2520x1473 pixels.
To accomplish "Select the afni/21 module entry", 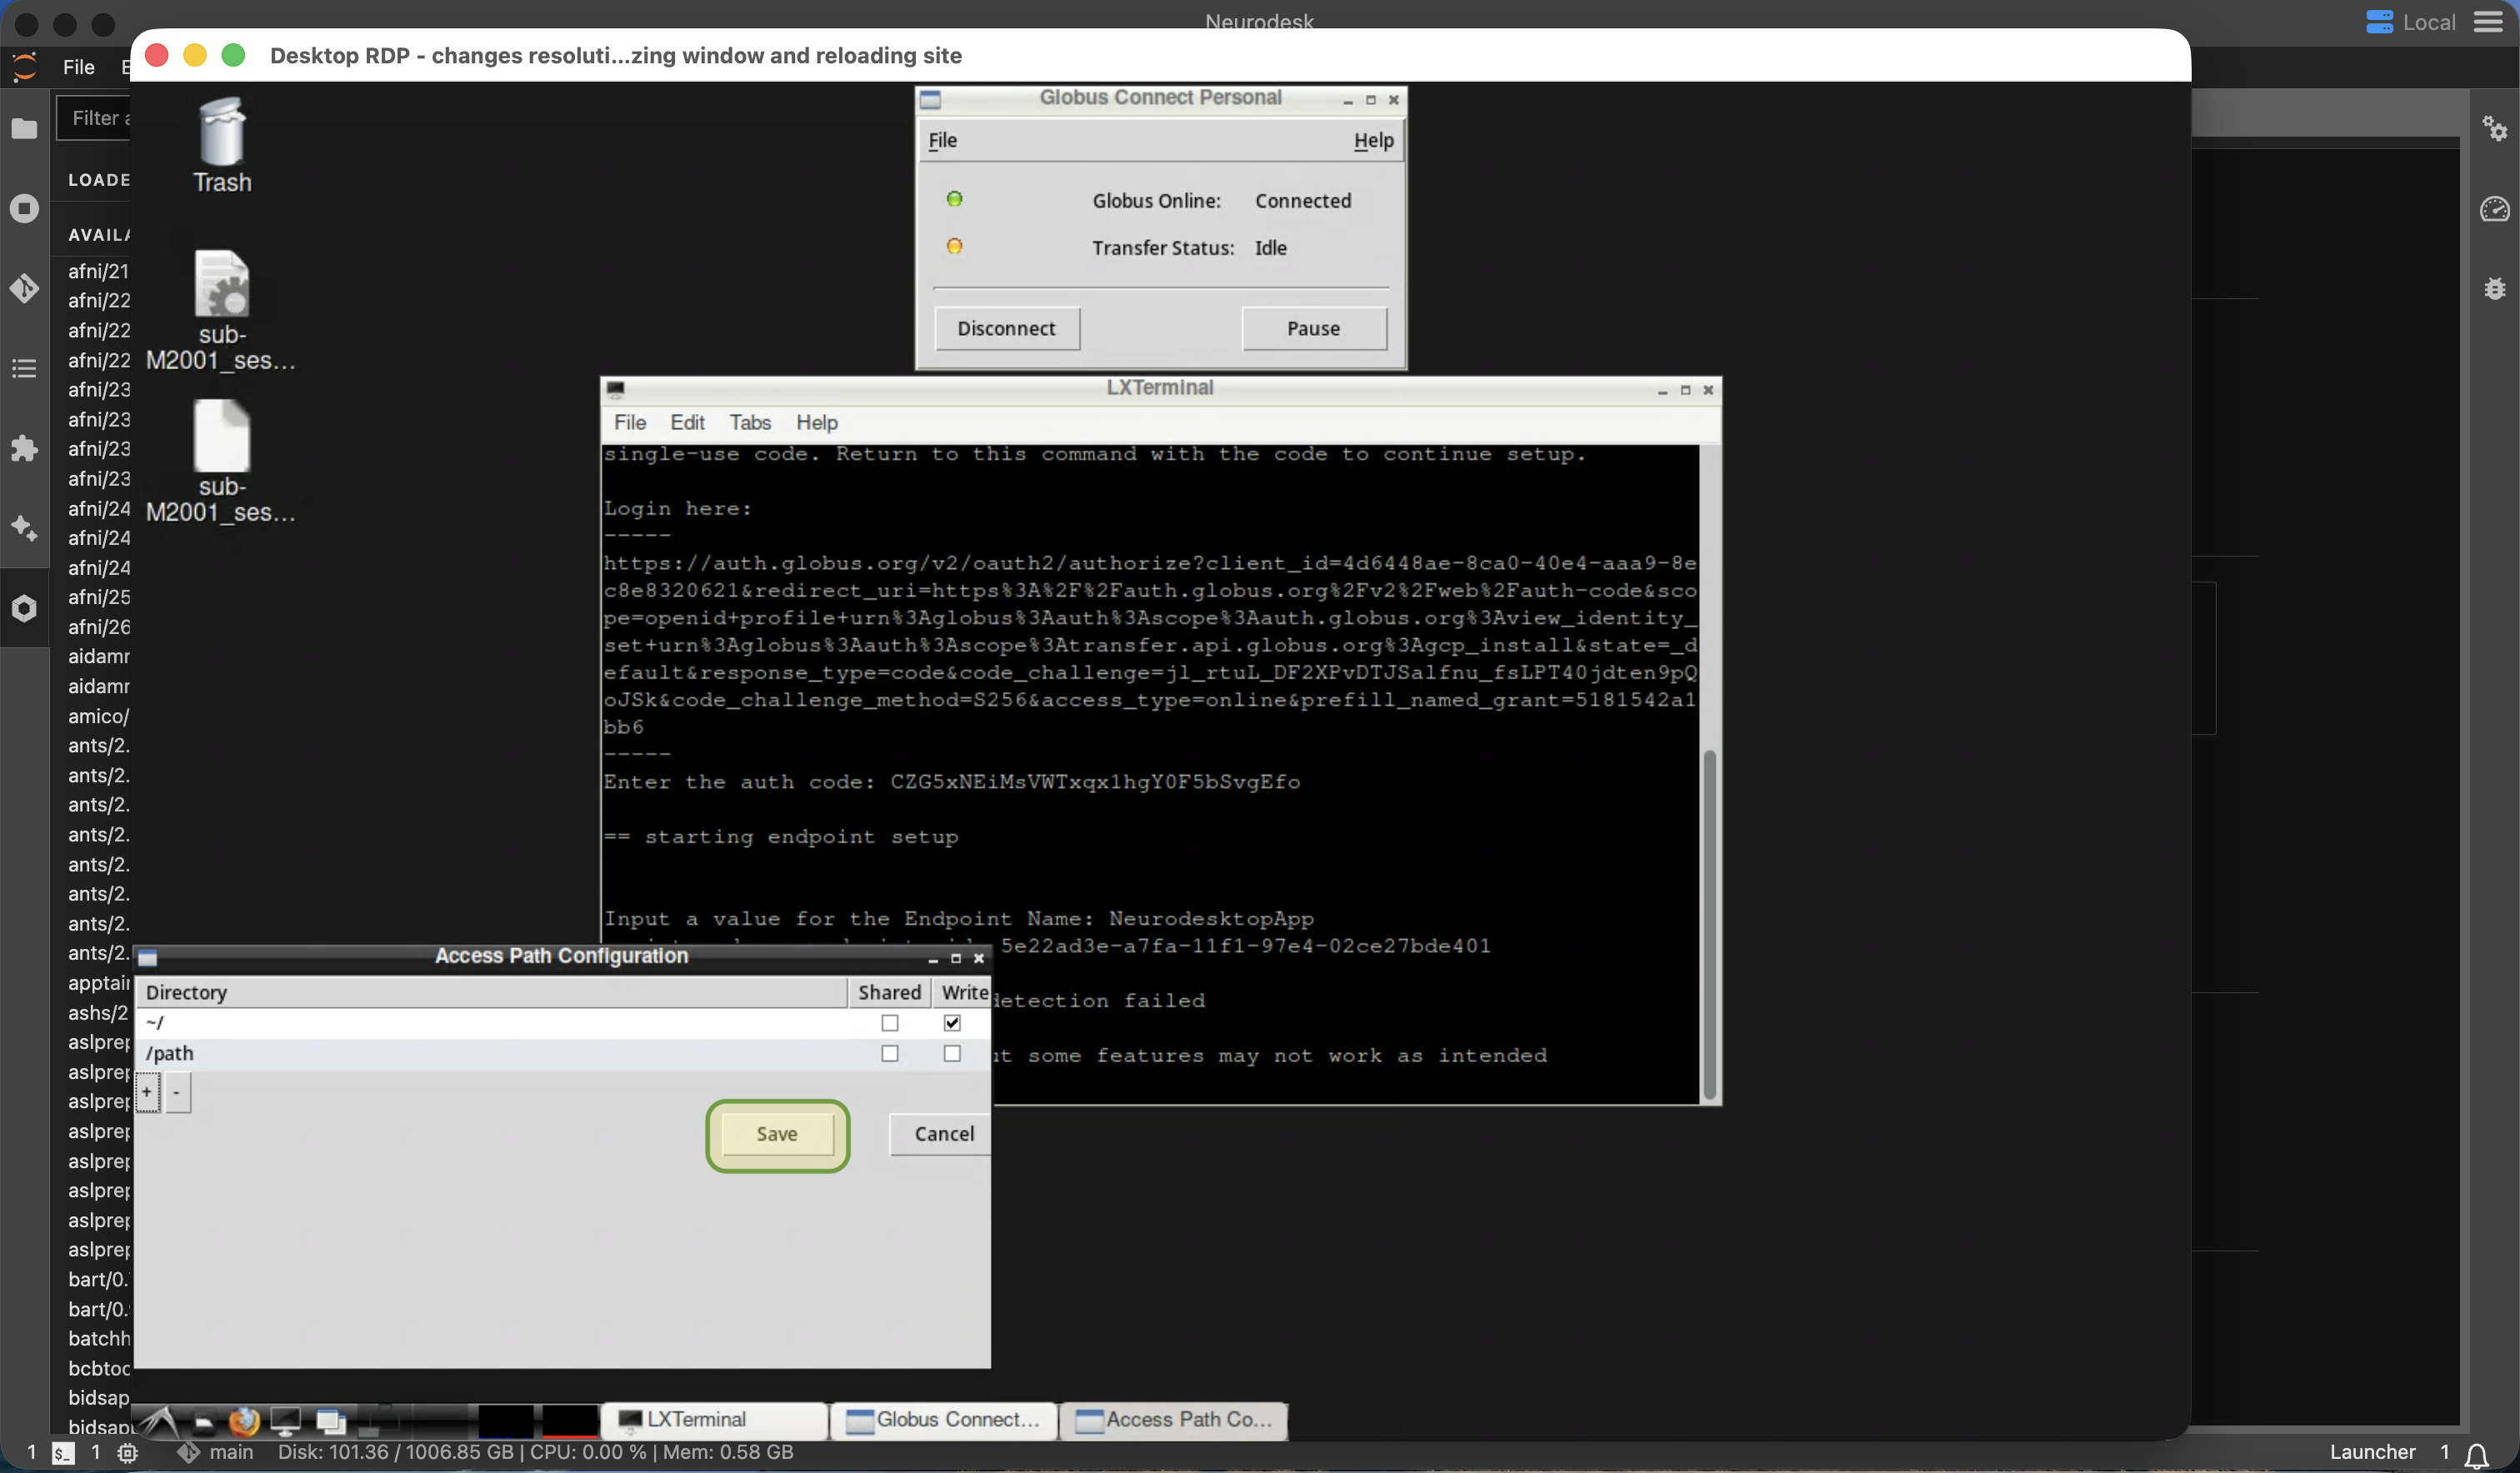I will click(x=98, y=271).
